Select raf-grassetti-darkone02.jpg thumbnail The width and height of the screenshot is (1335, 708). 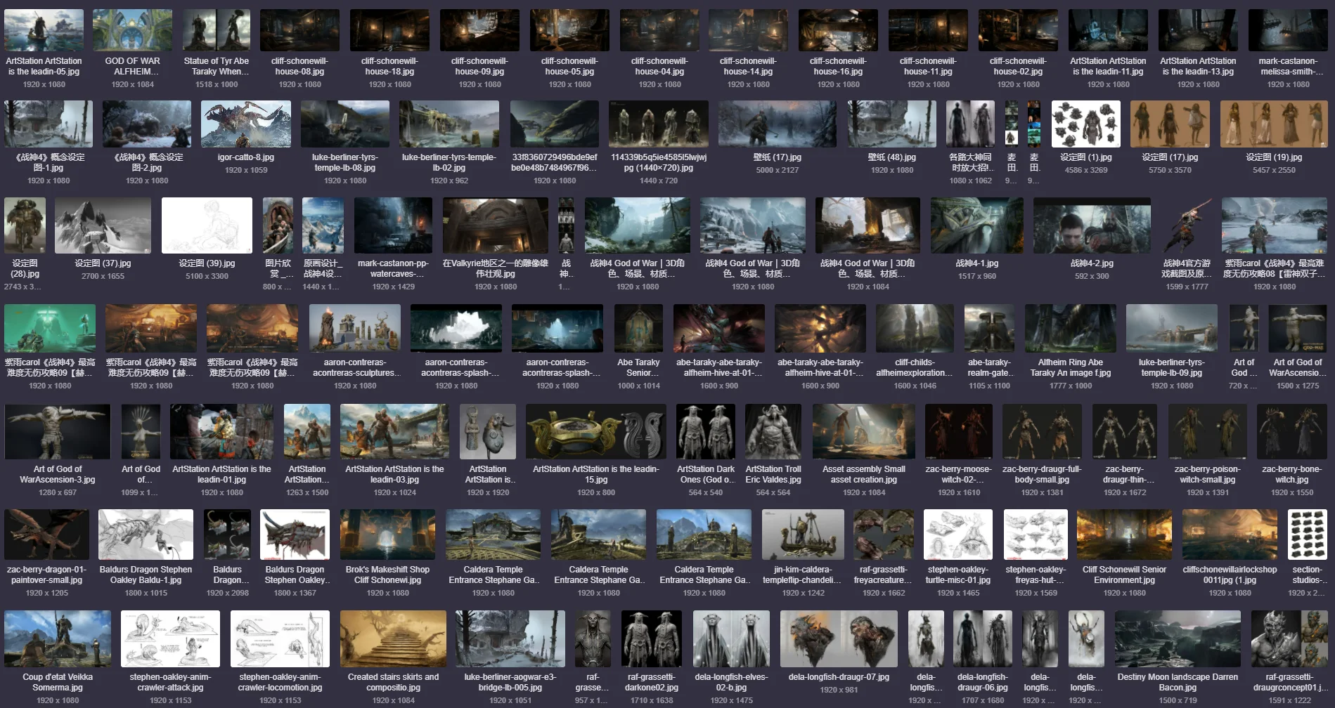click(x=651, y=638)
